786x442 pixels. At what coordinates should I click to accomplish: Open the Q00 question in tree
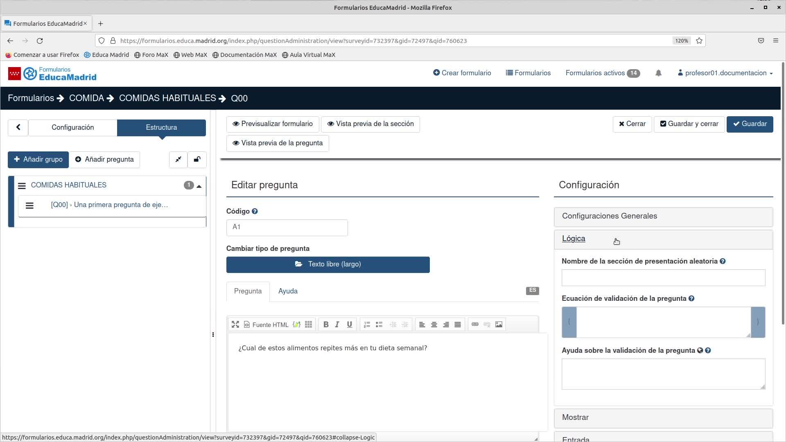tap(109, 205)
